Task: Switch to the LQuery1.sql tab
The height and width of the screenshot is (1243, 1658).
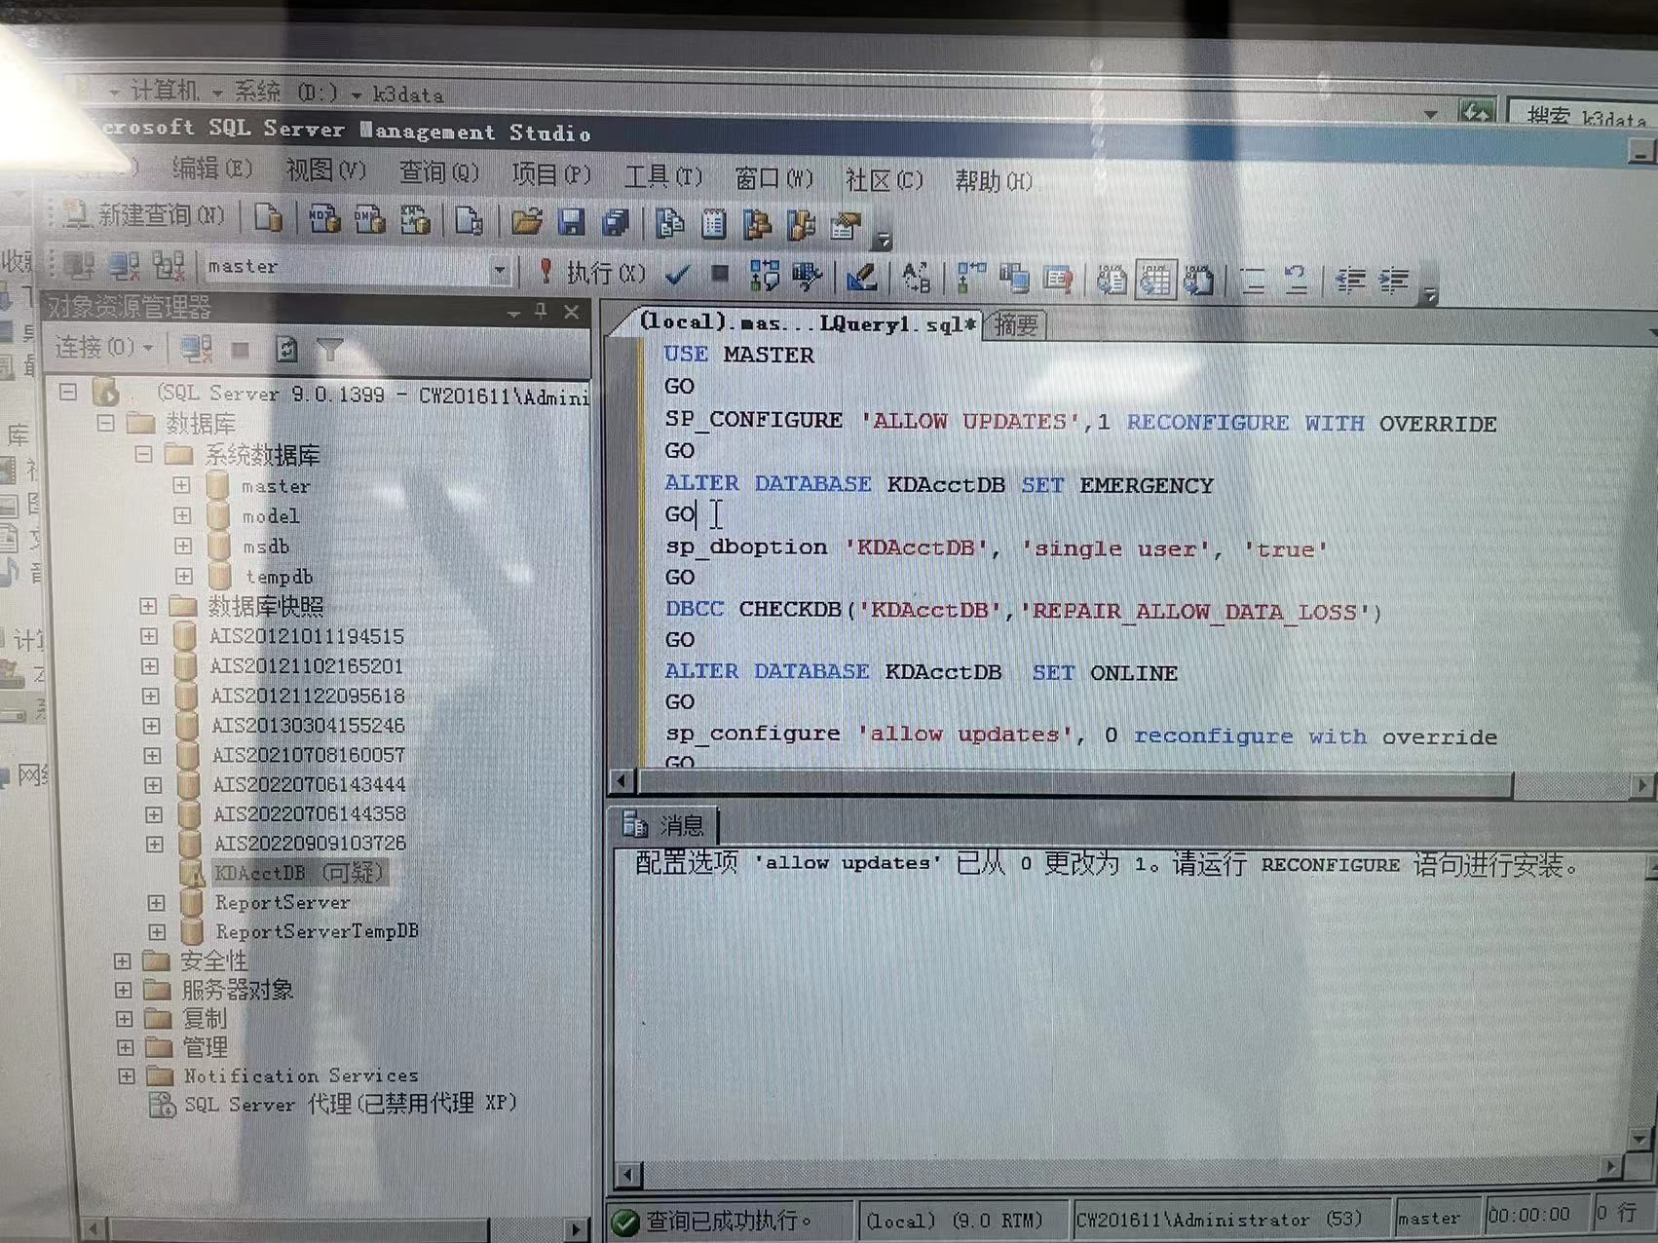Action: coord(807,322)
